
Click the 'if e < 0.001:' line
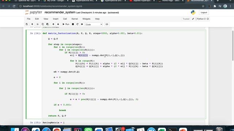pyautogui.click(x=63, y=105)
